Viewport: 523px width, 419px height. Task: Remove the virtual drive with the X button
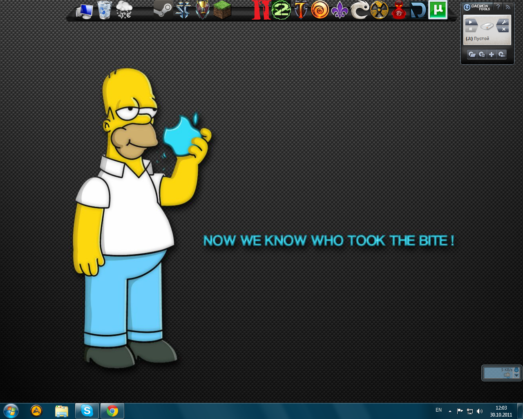(503, 29)
